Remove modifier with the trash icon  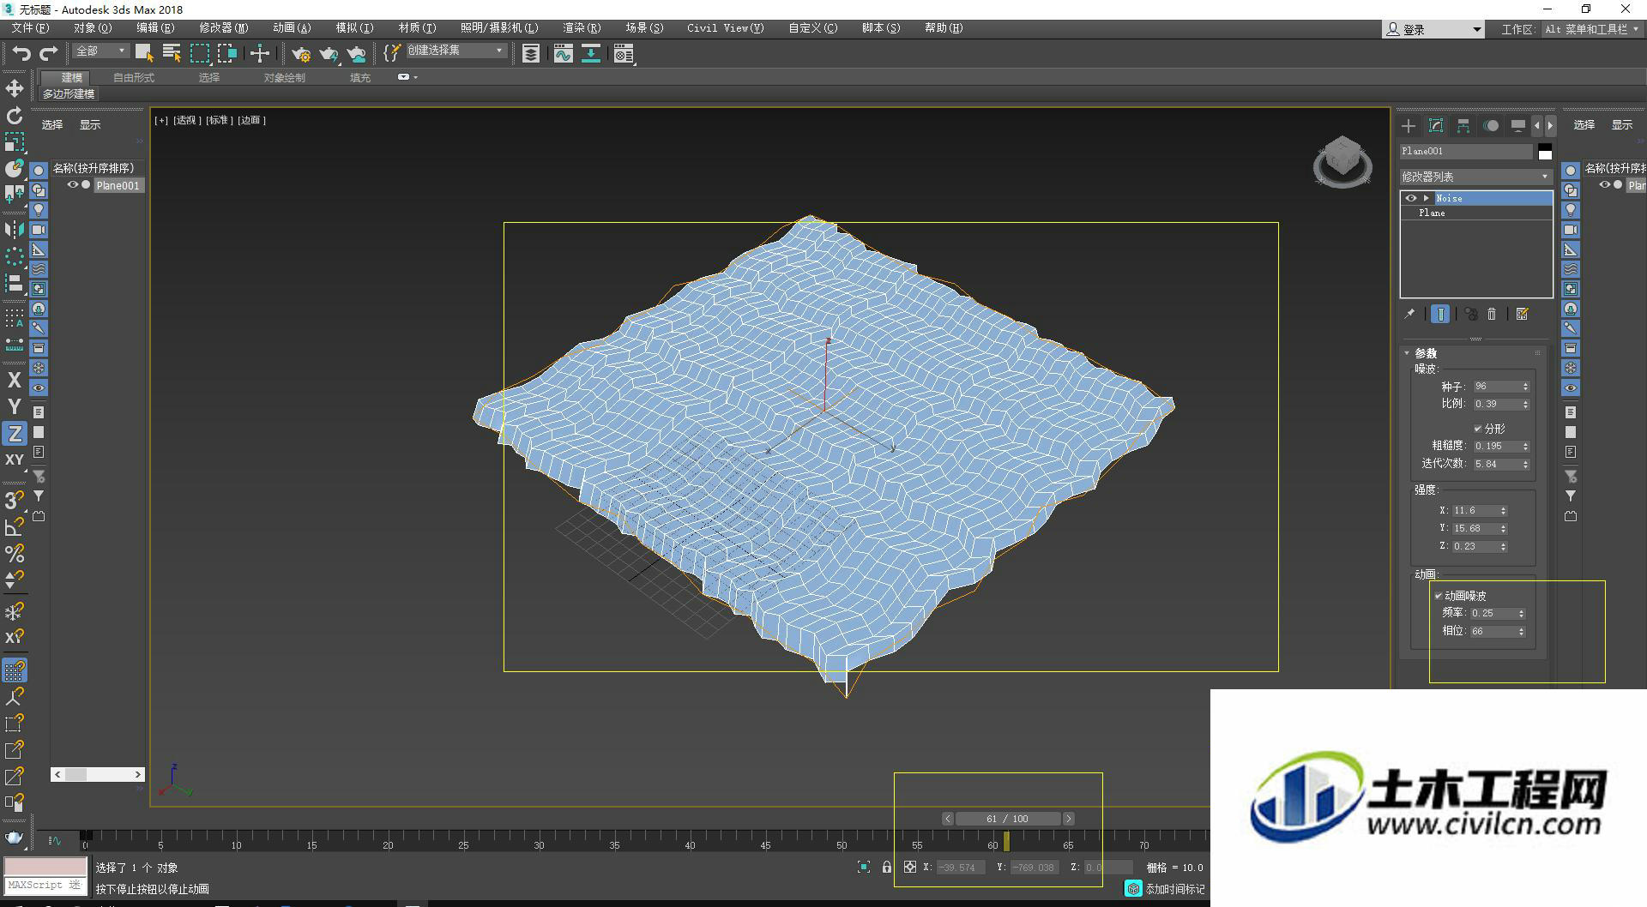pos(1492,314)
